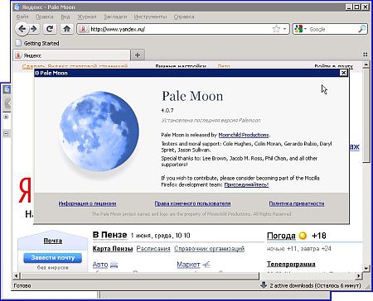
Task: Focus the Google search input field
Action: (x=332, y=29)
